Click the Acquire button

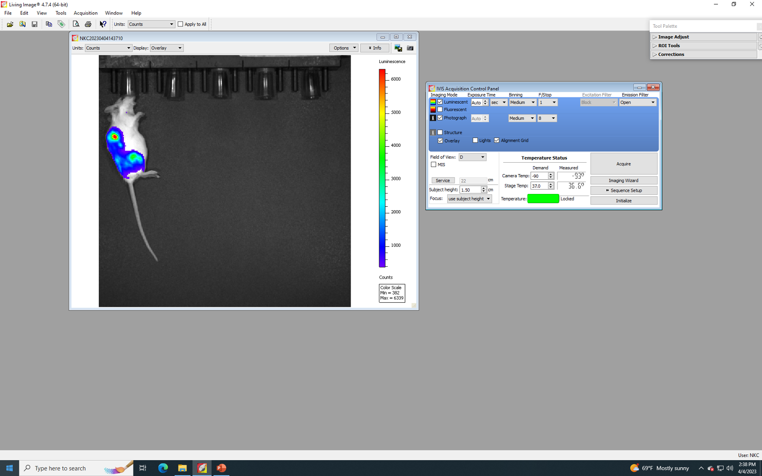click(x=624, y=164)
